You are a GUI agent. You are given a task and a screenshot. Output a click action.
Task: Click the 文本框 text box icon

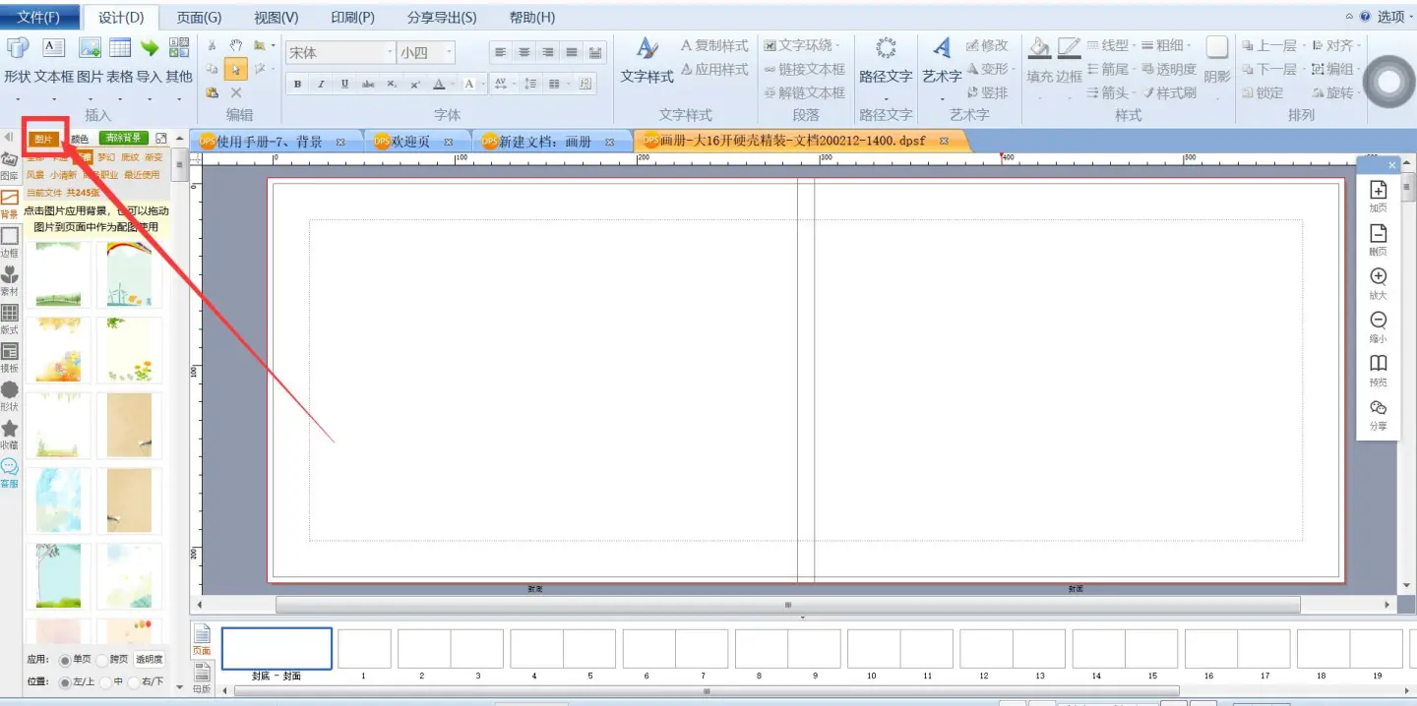[53, 50]
